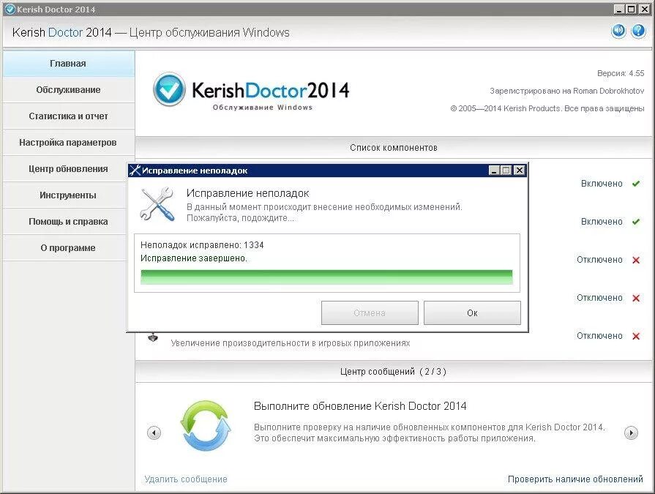Click Ок in the fix dialog

(x=472, y=313)
